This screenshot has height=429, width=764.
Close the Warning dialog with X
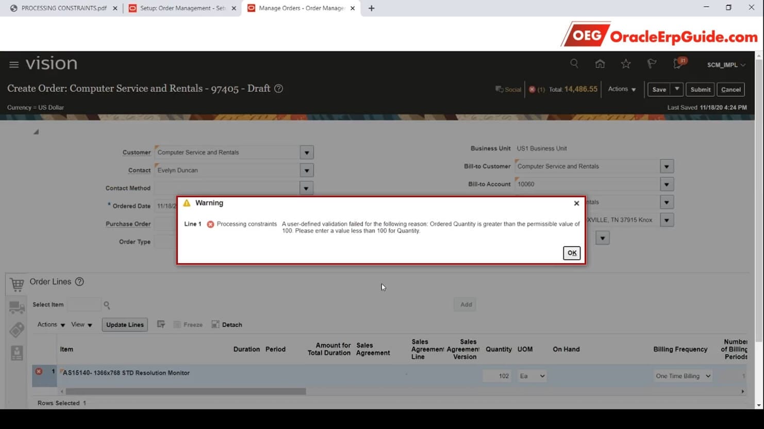[576, 203]
